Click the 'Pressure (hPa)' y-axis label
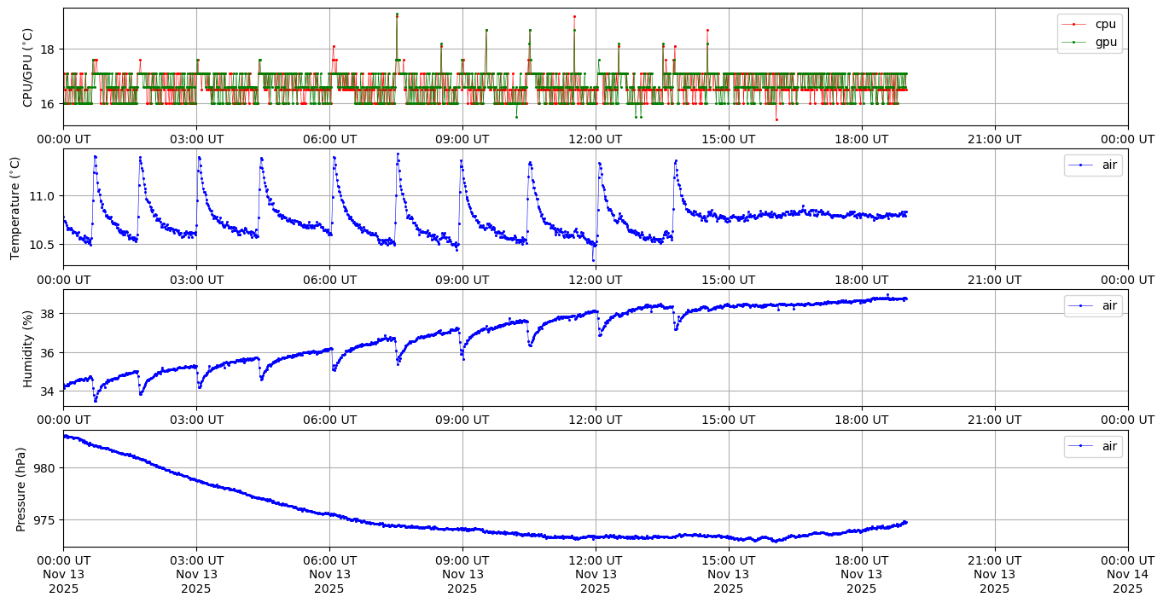This screenshot has height=603, width=1163. [21, 489]
